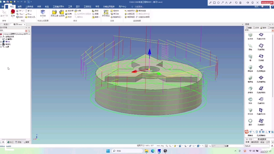The image size is (274, 154).
Task: Pick 孔类长方体 in the catalog panel
Action: [x=261, y=36]
